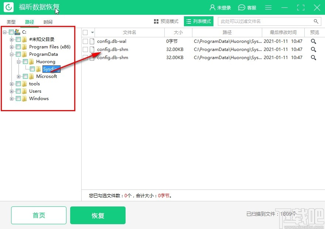
Task: Tick the Windows folder checkbox
Action: [18, 99]
